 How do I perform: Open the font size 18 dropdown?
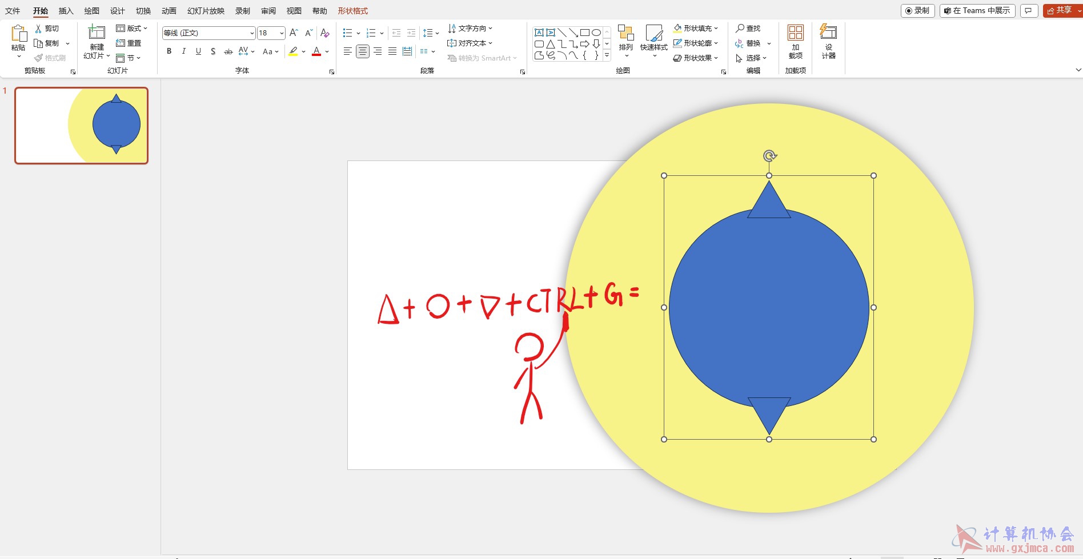point(271,33)
